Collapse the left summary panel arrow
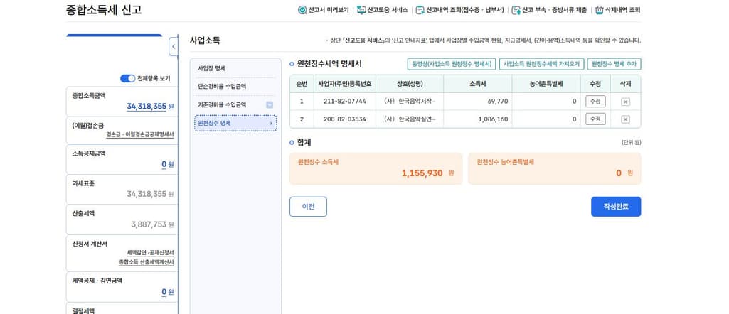The image size is (729, 314). (x=174, y=47)
